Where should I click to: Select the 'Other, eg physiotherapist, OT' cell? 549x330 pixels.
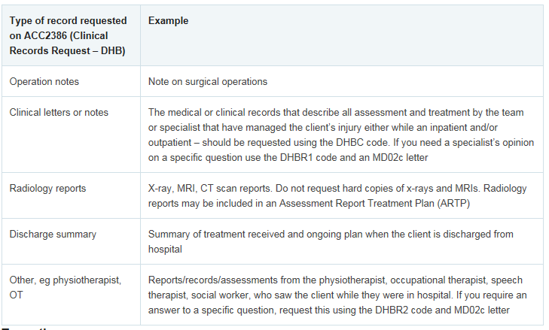click(x=71, y=295)
